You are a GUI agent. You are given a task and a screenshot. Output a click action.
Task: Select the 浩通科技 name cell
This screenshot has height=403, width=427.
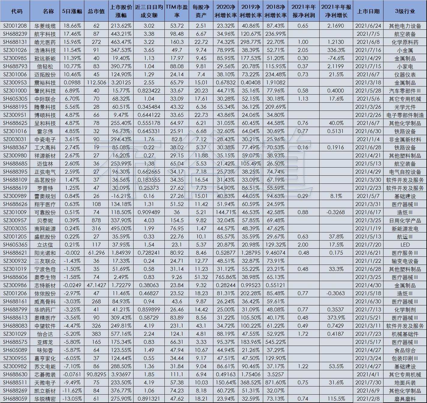coord(45,50)
